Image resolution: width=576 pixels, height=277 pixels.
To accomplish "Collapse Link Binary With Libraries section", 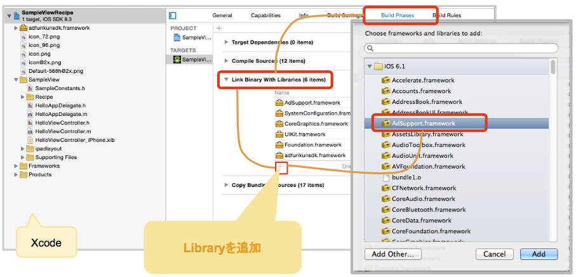I will 226,80.
